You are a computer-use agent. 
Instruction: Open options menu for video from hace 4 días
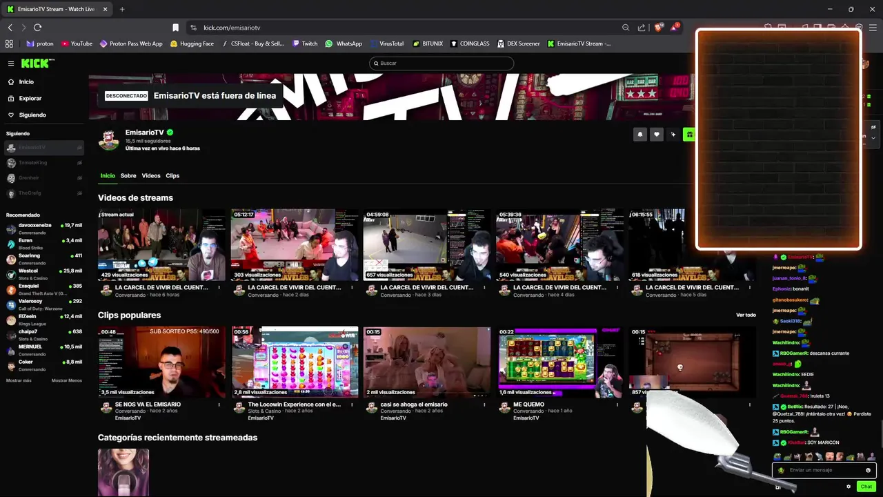(617, 288)
